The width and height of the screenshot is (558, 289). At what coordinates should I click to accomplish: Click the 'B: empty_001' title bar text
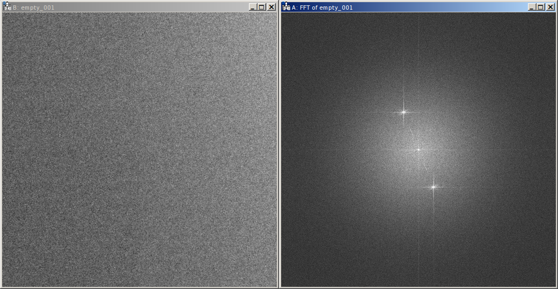tap(33, 8)
